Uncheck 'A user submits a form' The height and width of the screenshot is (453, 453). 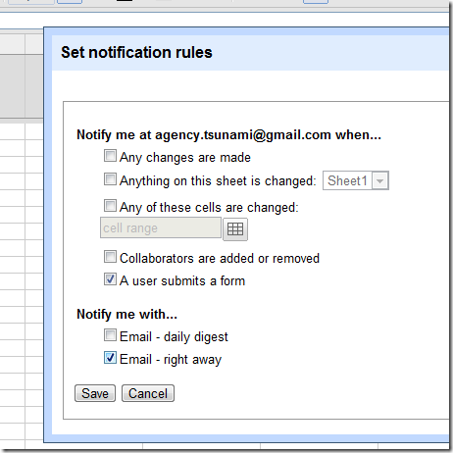pos(110,279)
